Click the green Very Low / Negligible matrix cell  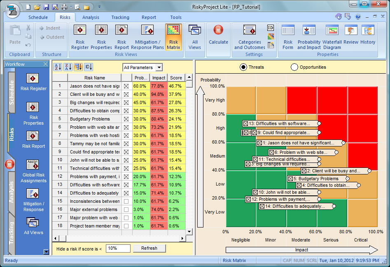241,213
